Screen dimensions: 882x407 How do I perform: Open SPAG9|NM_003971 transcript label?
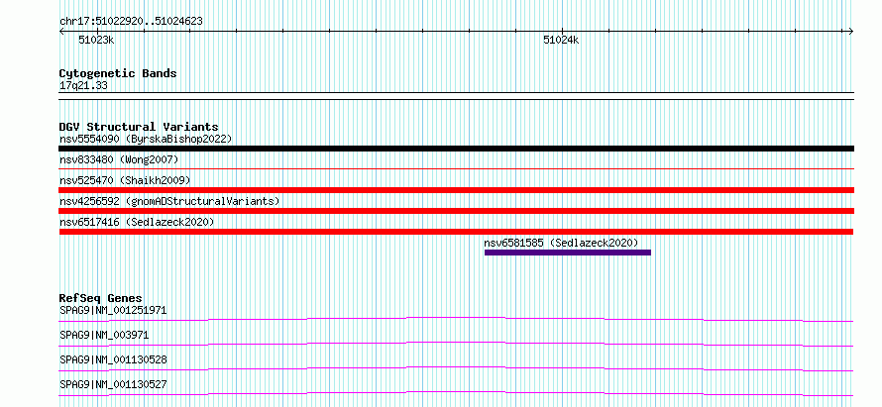tap(104, 335)
